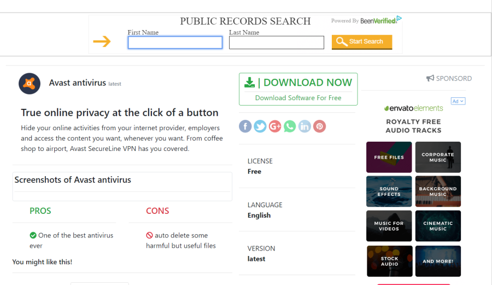Click the Start Search button
This screenshot has width=492, height=285.
362,42
